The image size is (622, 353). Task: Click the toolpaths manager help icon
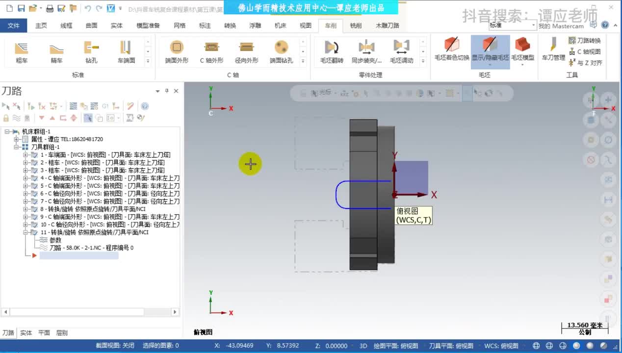pyautogui.click(x=145, y=106)
